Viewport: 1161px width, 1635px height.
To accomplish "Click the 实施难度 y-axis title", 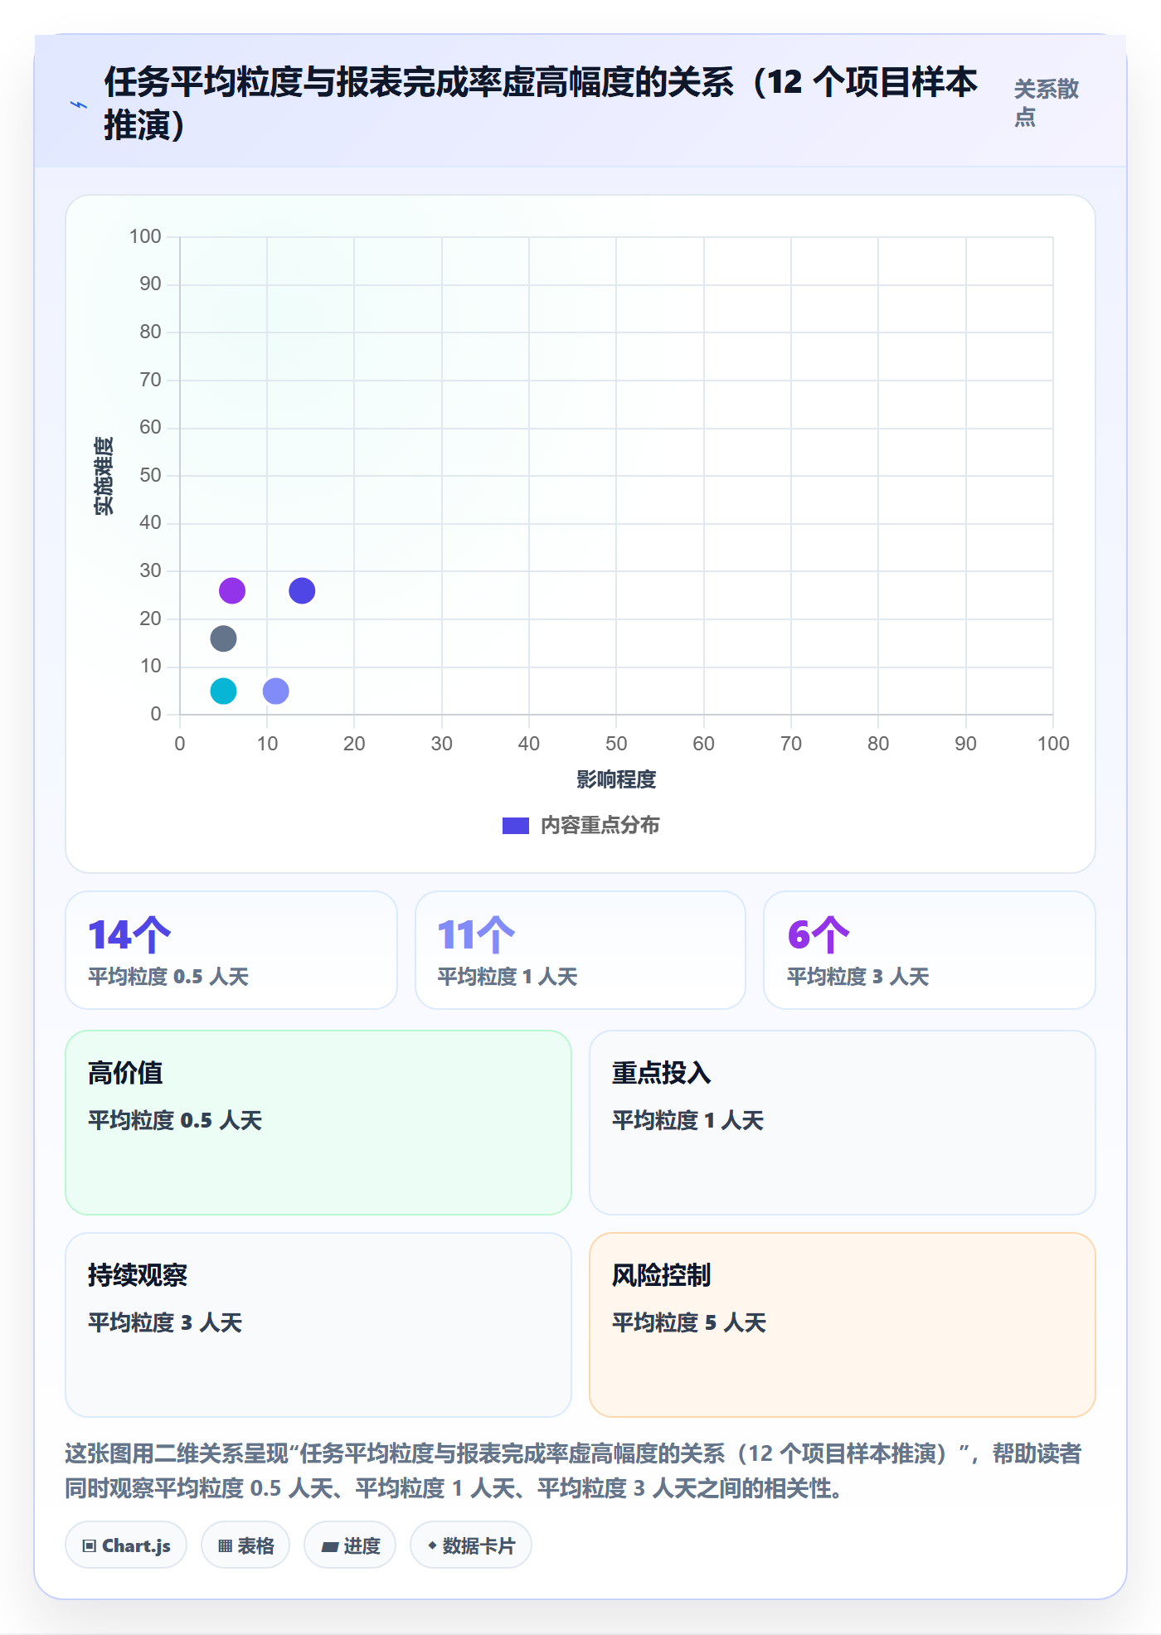I will (104, 476).
